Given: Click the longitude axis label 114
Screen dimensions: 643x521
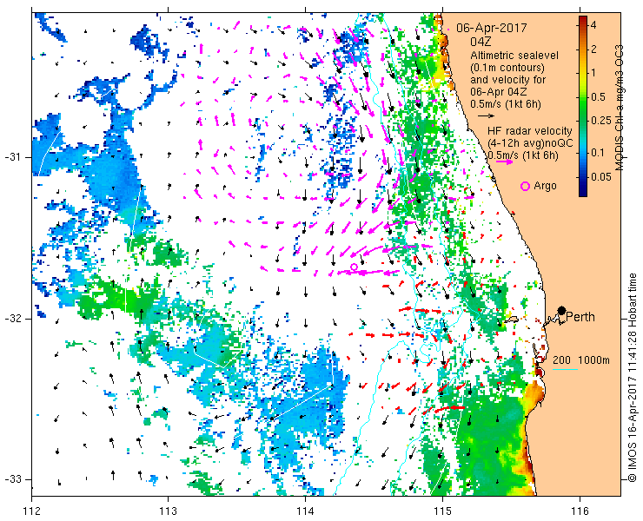Looking at the screenshot, I should 306,511.
